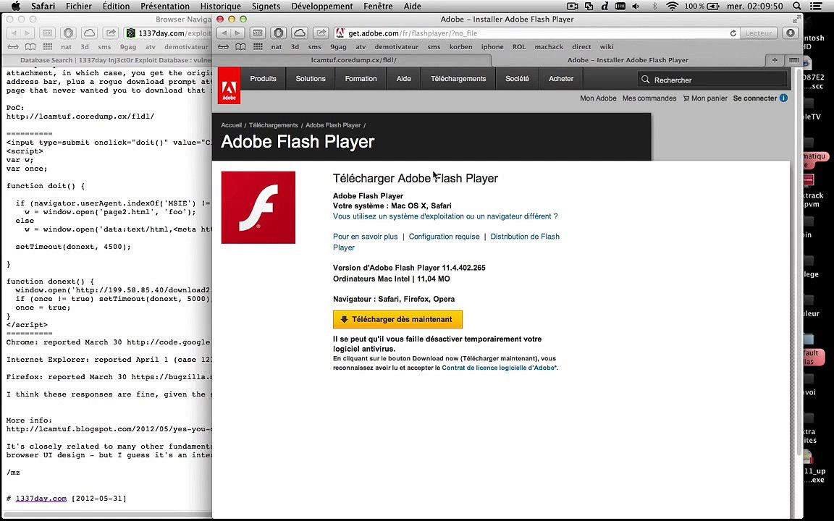This screenshot has height=521, width=834.
Task: Open the Aide navigation menu on Adobe site
Action: (x=404, y=79)
